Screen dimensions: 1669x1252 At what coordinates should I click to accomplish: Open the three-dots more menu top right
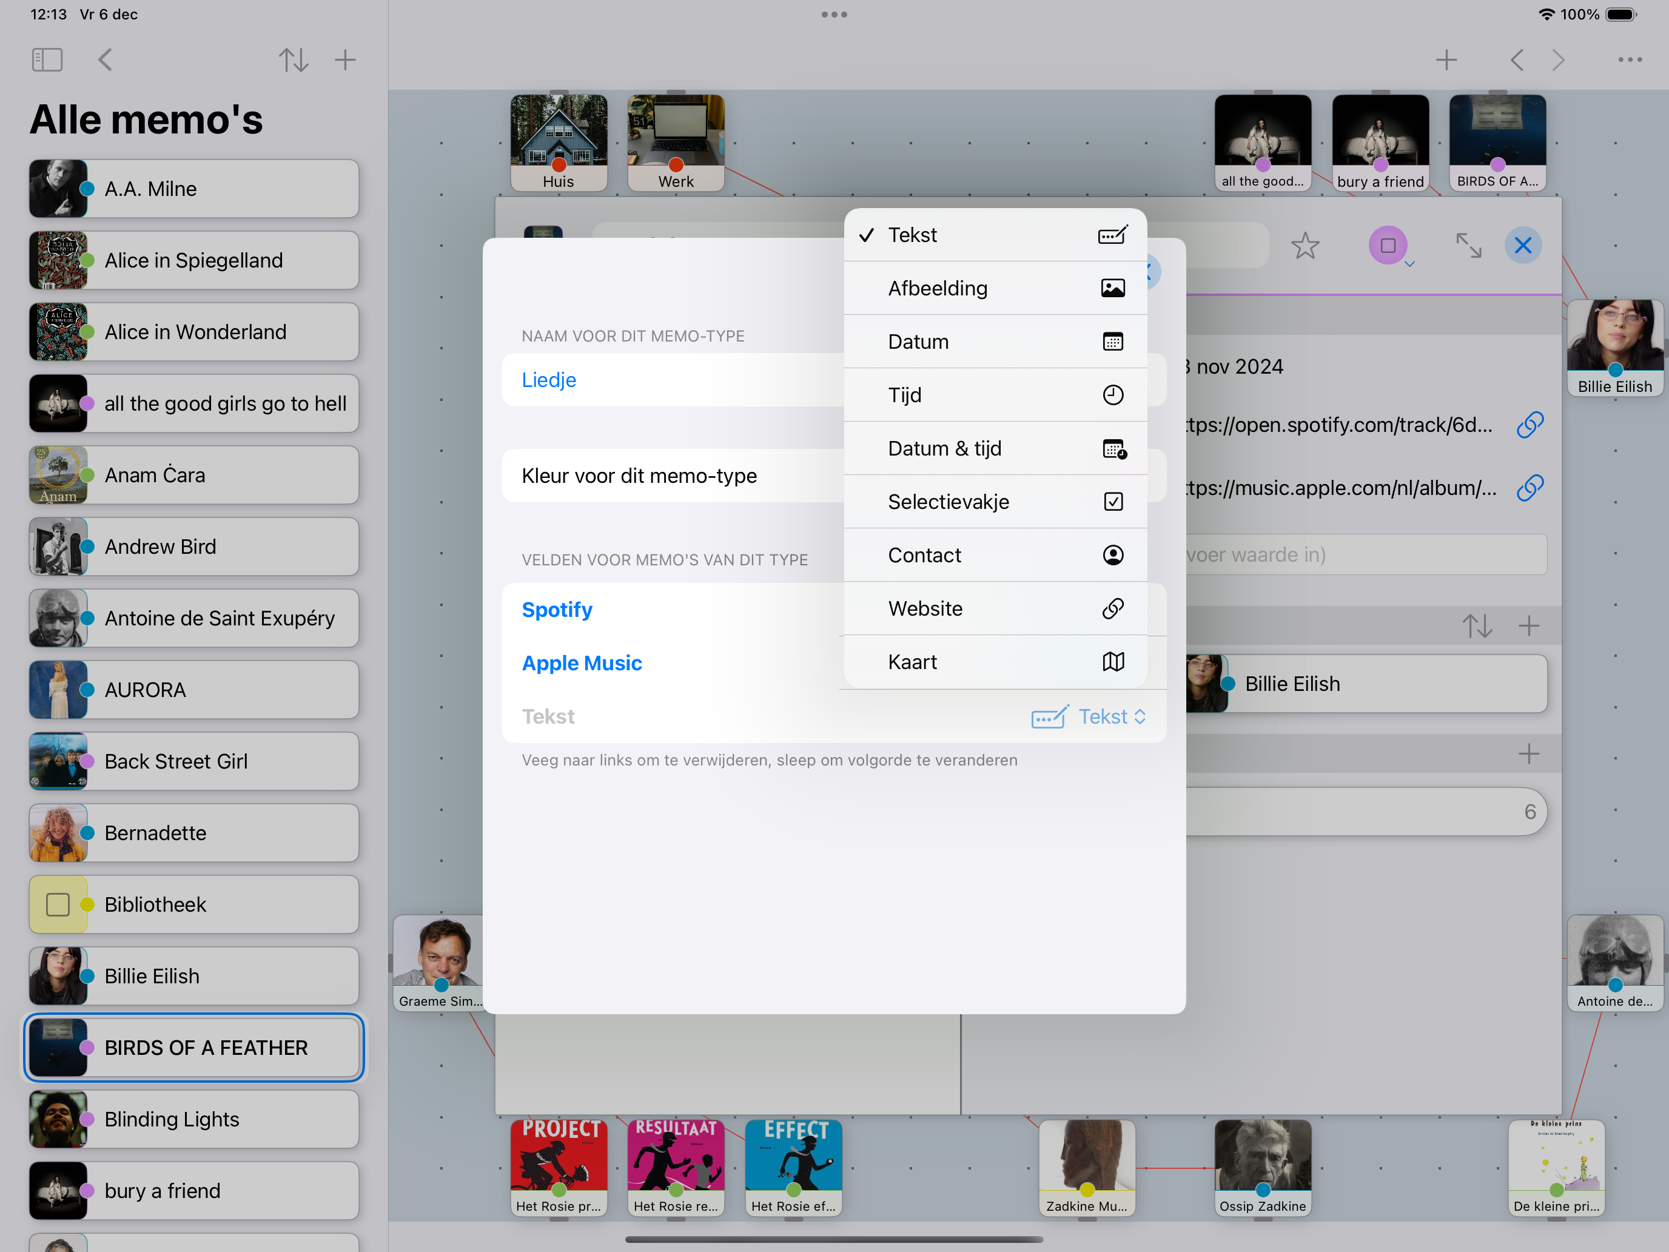coord(1630,59)
